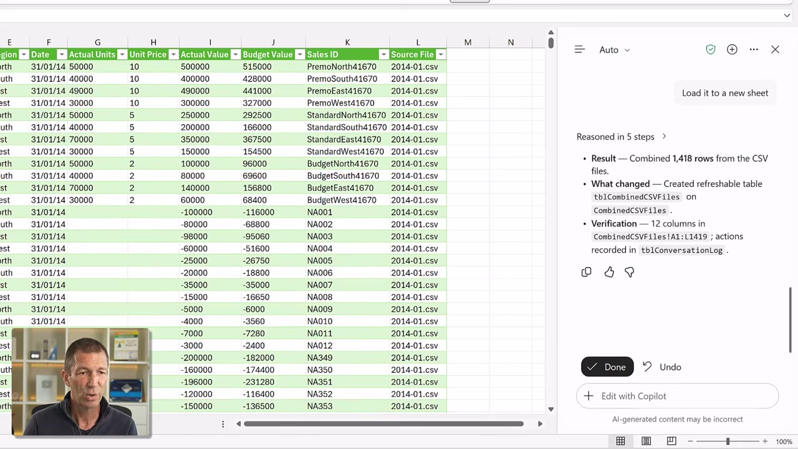798x449 pixels.
Task: Open the Copilot pane hamburger menu
Action: (580, 50)
